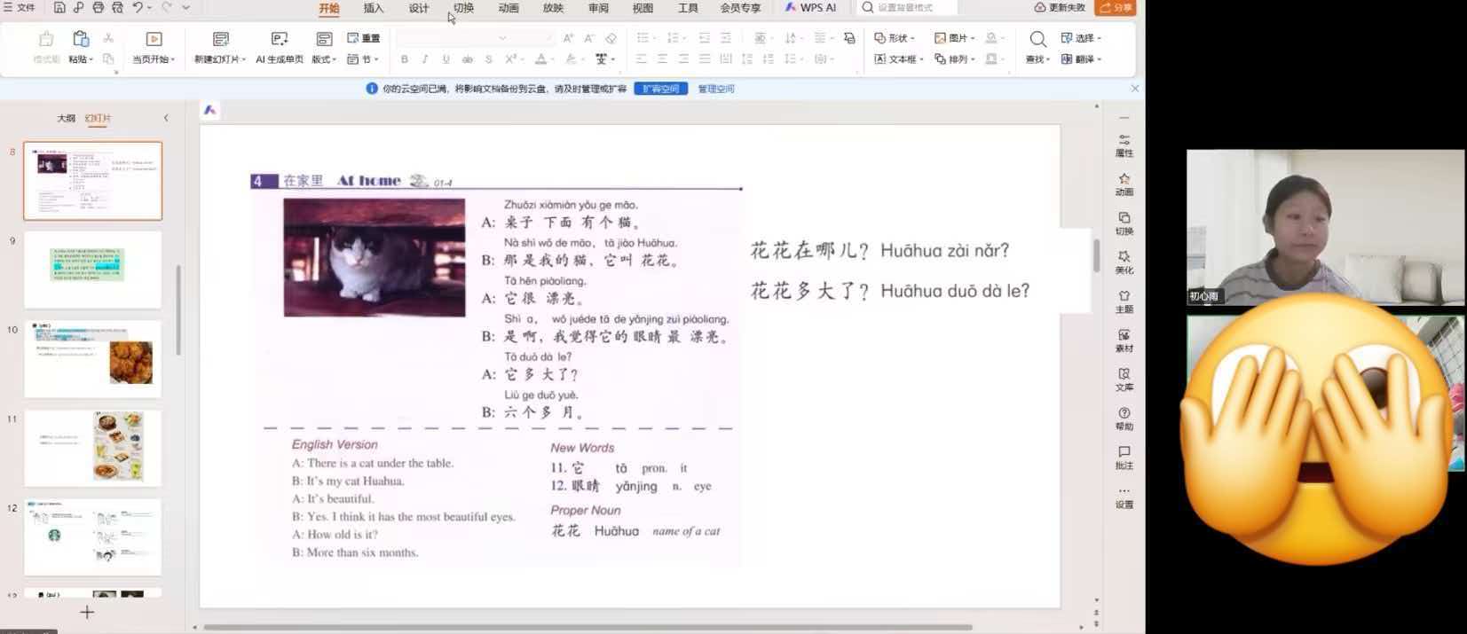Image resolution: width=1467 pixels, height=634 pixels.
Task: Open the 文库 library side panel
Action: pos(1124,380)
